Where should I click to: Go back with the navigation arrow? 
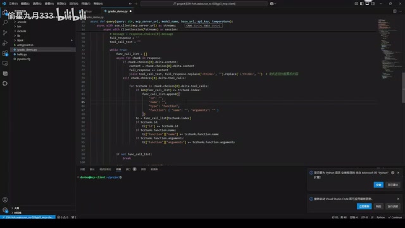click(x=130, y=4)
